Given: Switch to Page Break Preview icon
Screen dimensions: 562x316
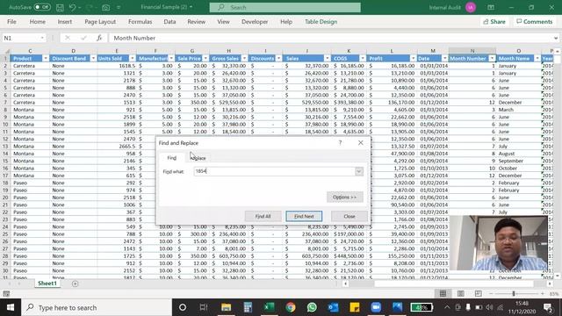Looking at the screenshot, I should coord(478,293).
